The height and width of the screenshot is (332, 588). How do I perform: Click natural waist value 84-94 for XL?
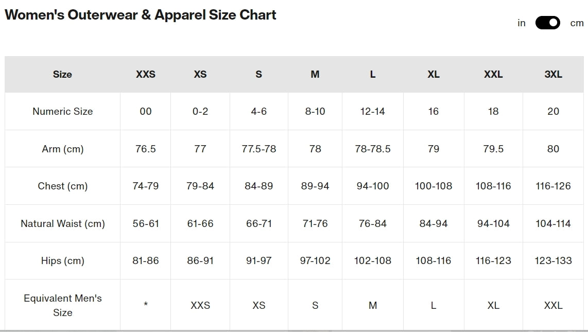click(x=434, y=223)
